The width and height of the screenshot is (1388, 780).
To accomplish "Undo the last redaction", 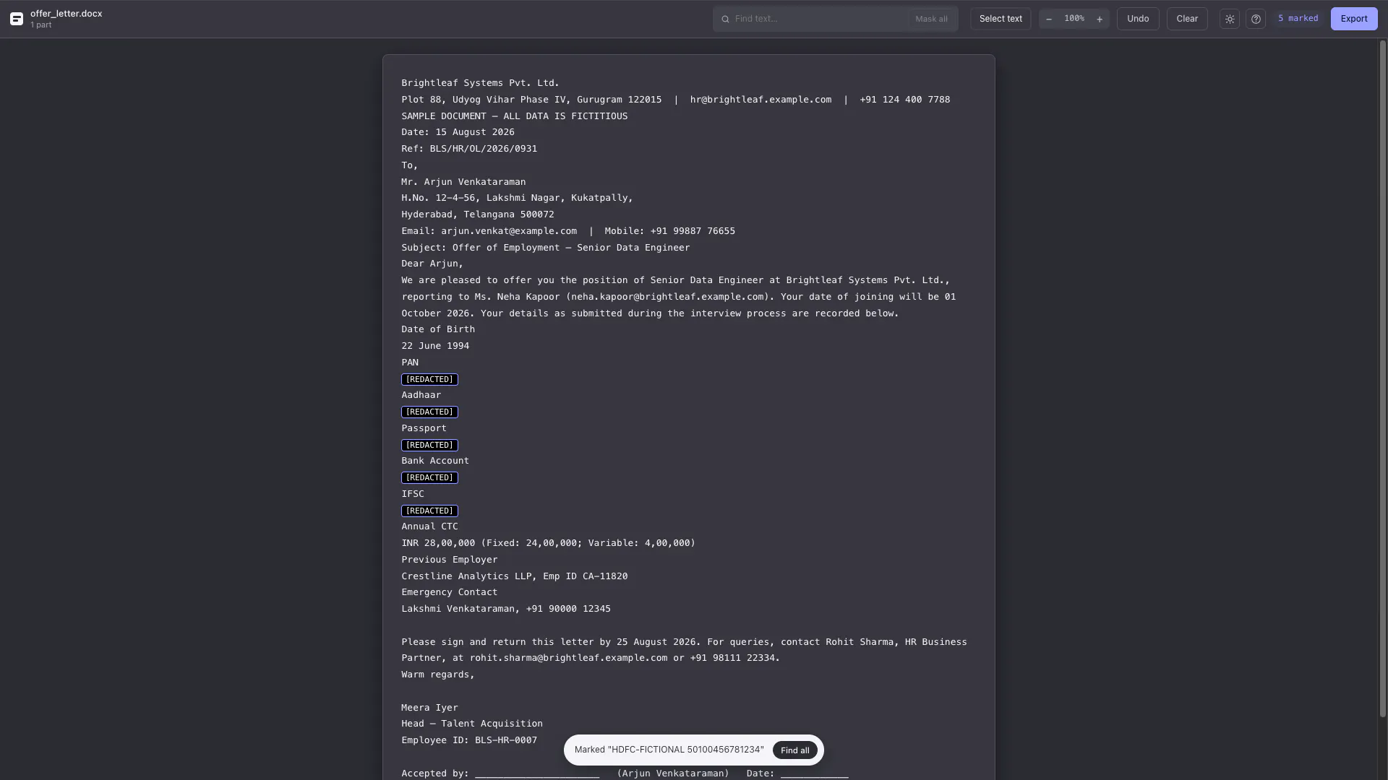I will tap(1138, 19).
